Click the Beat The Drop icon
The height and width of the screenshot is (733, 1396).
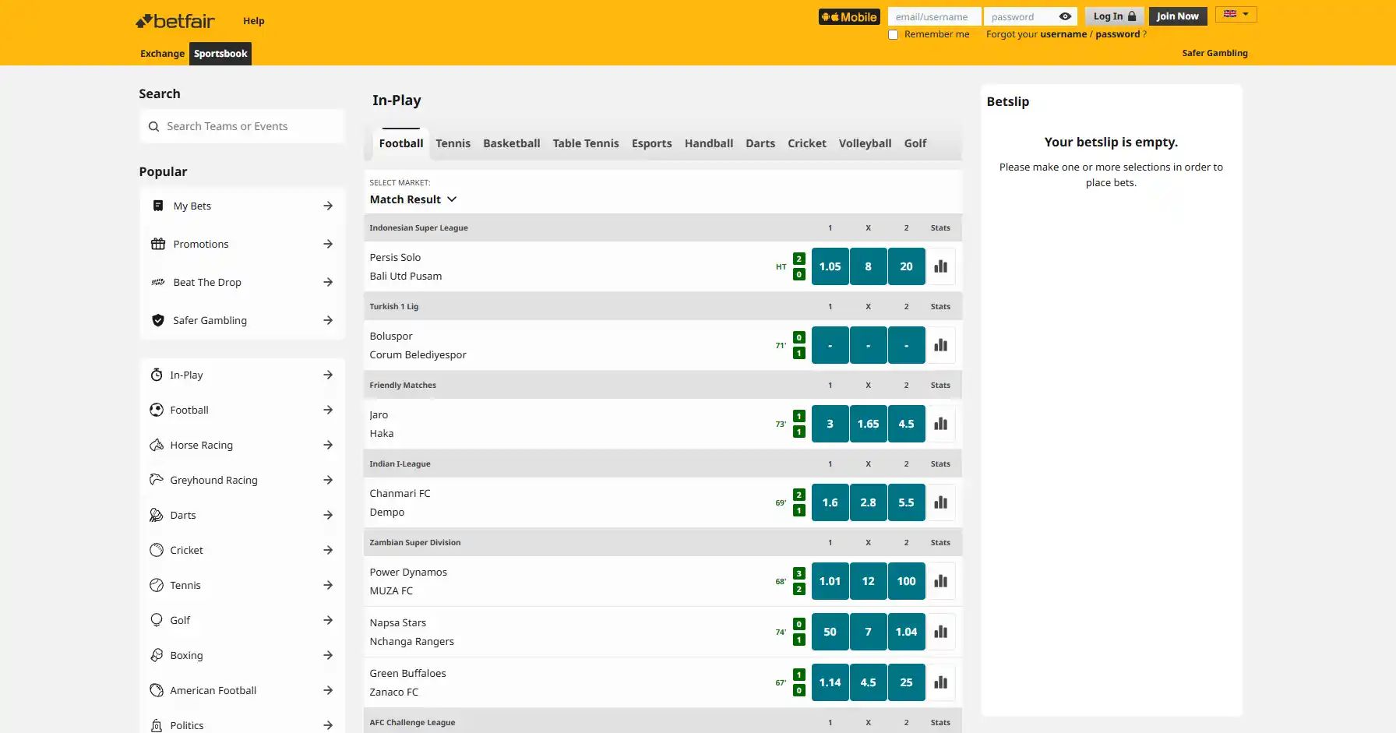pos(158,282)
